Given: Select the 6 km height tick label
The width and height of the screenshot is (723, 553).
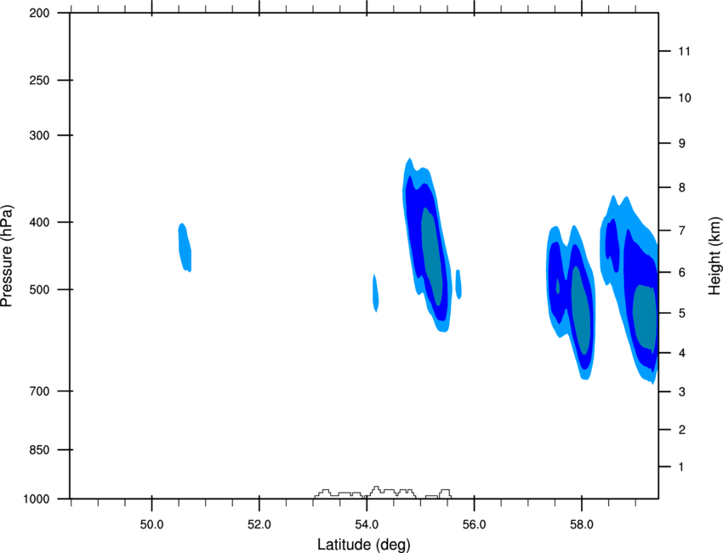Looking at the screenshot, I should pos(680,272).
